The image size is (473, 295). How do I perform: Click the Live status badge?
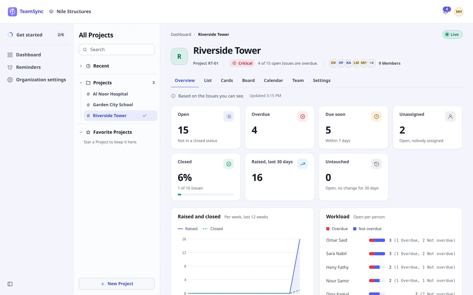click(x=452, y=35)
